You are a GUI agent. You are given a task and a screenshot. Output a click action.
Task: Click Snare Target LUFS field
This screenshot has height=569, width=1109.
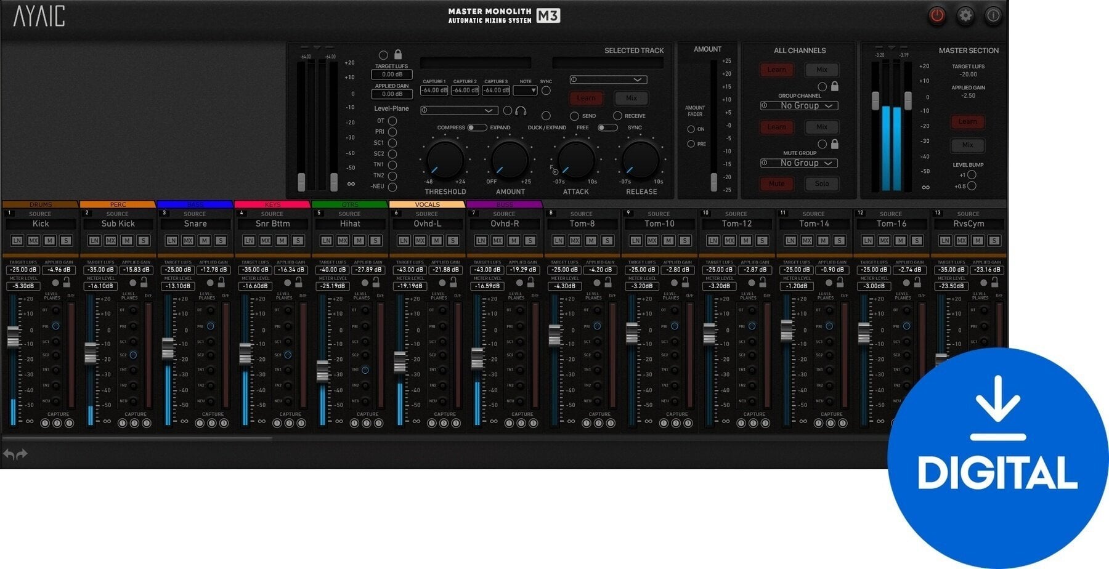(177, 270)
